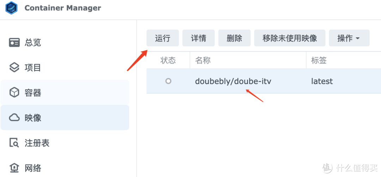
Task: Click 移除未使用映像 button
Action: pyautogui.click(x=290, y=38)
